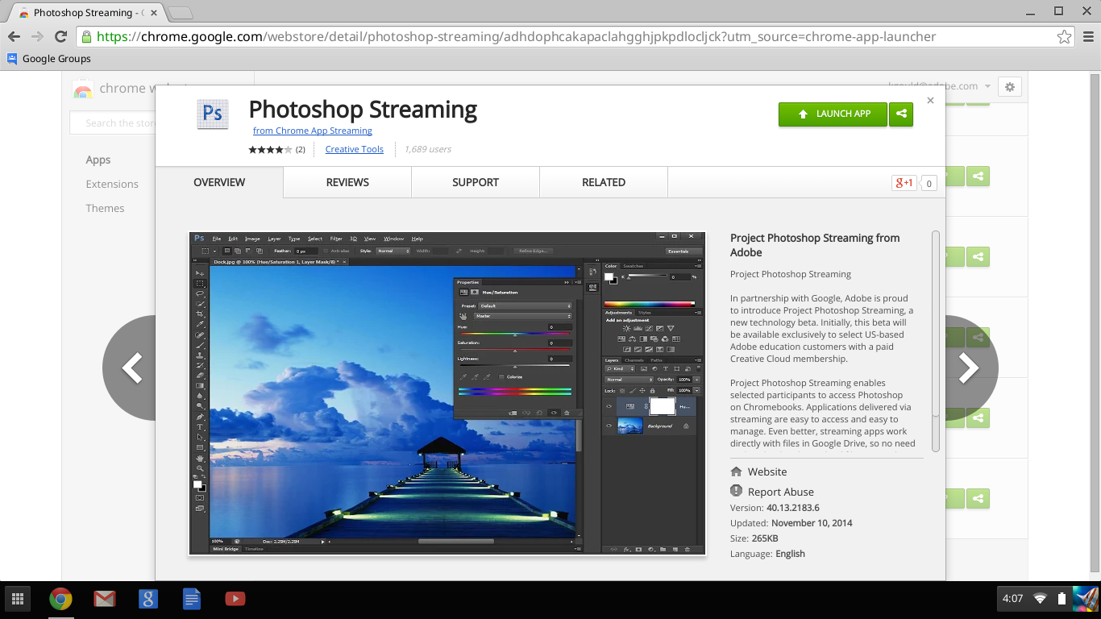Open the app launcher grid
The height and width of the screenshot is (619, 1101).
click(17, 599)
